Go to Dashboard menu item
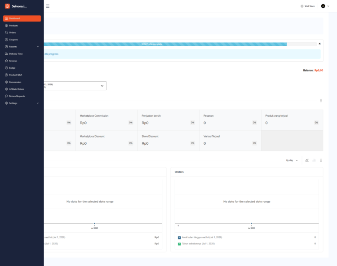The height and width of the screenshot is (266, 337). (22, 18)
